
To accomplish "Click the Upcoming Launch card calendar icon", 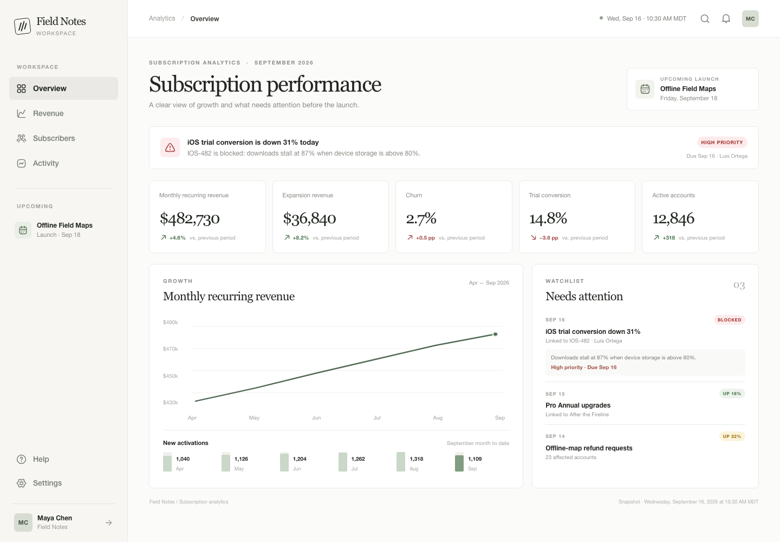I will 645,89.
